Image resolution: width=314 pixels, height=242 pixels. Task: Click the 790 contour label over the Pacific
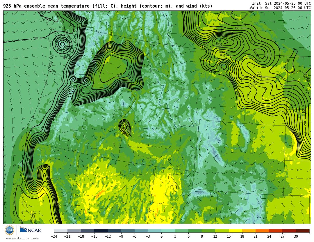(35, 38)
